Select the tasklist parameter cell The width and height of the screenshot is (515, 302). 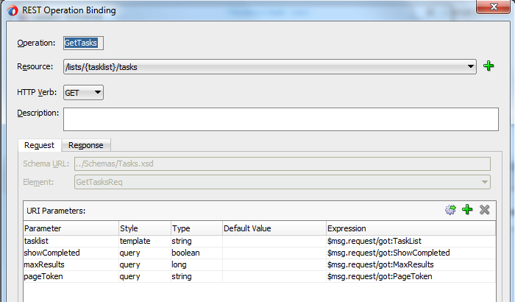coord(71,241)
